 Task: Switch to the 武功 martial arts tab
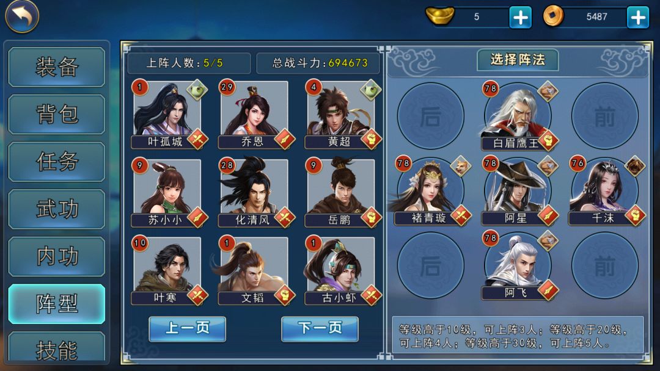pos(57,209)
